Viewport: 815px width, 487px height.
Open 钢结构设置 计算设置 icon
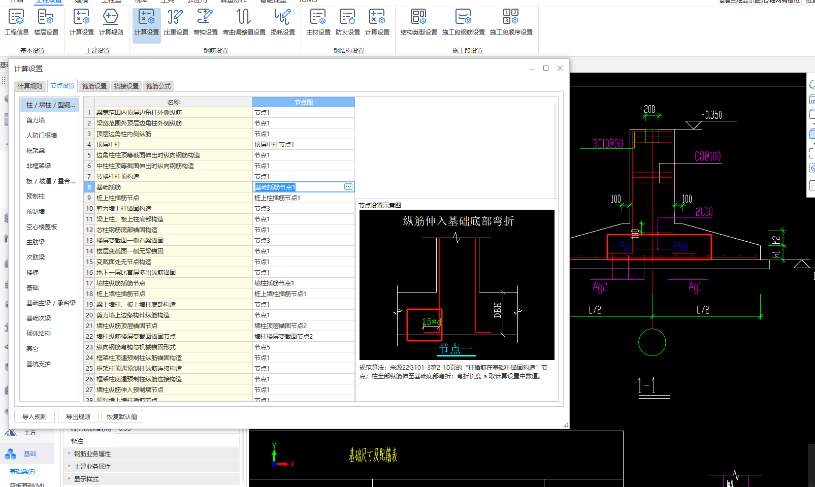tap(377, 22)
